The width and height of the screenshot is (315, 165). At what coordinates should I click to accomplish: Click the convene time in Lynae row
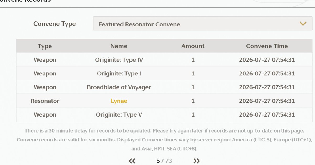(x=267, y=101)
